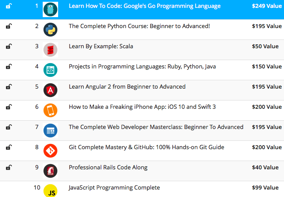Image resolution: width=284 pixels, height=197 pixels.
Task: Click the yellow JS course icon
Action: (51, 191)
